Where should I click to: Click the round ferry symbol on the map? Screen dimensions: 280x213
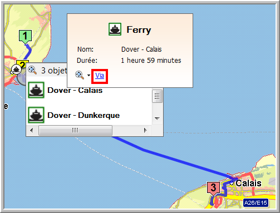pyautogui.click(x=16, y=70)
